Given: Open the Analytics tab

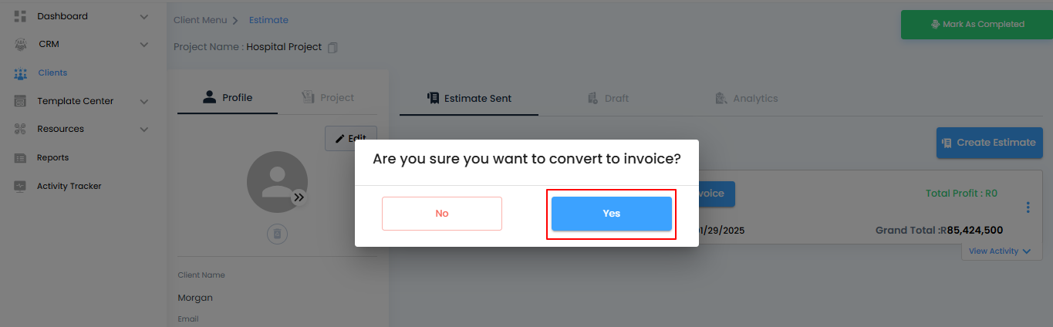Looking at the screenshot, I should point(746,99).
